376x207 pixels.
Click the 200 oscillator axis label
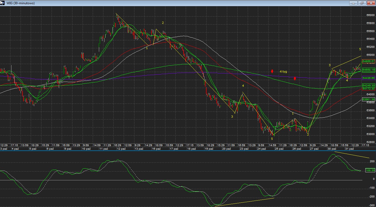(372, 161)
